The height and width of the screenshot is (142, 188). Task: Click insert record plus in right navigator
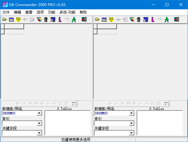point(135,103)
